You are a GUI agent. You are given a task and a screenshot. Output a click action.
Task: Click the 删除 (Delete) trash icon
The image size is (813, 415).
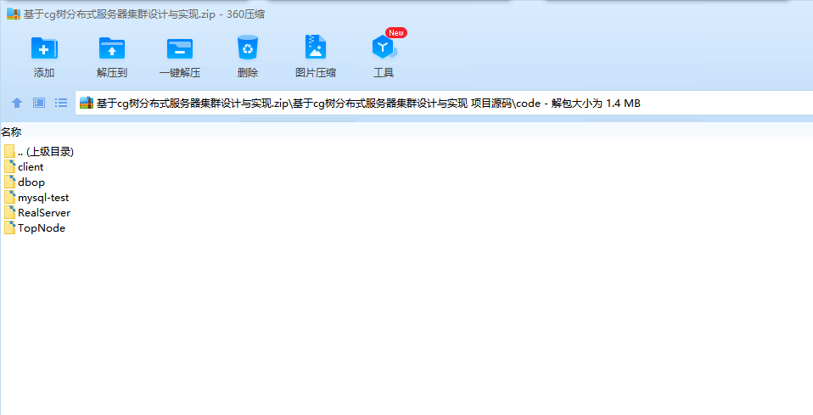click(247, 48)
